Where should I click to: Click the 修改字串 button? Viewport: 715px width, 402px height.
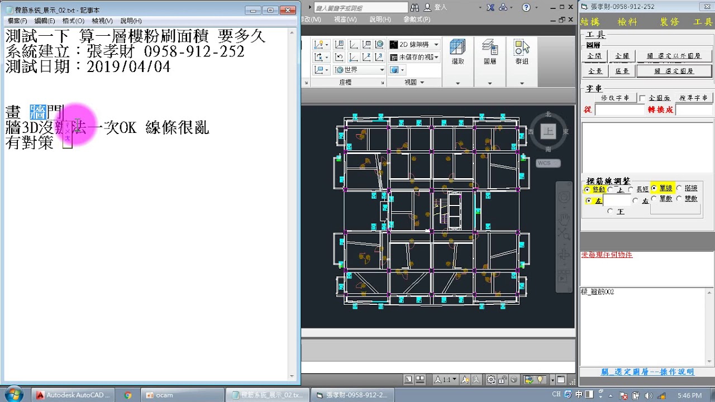[614, 98]
